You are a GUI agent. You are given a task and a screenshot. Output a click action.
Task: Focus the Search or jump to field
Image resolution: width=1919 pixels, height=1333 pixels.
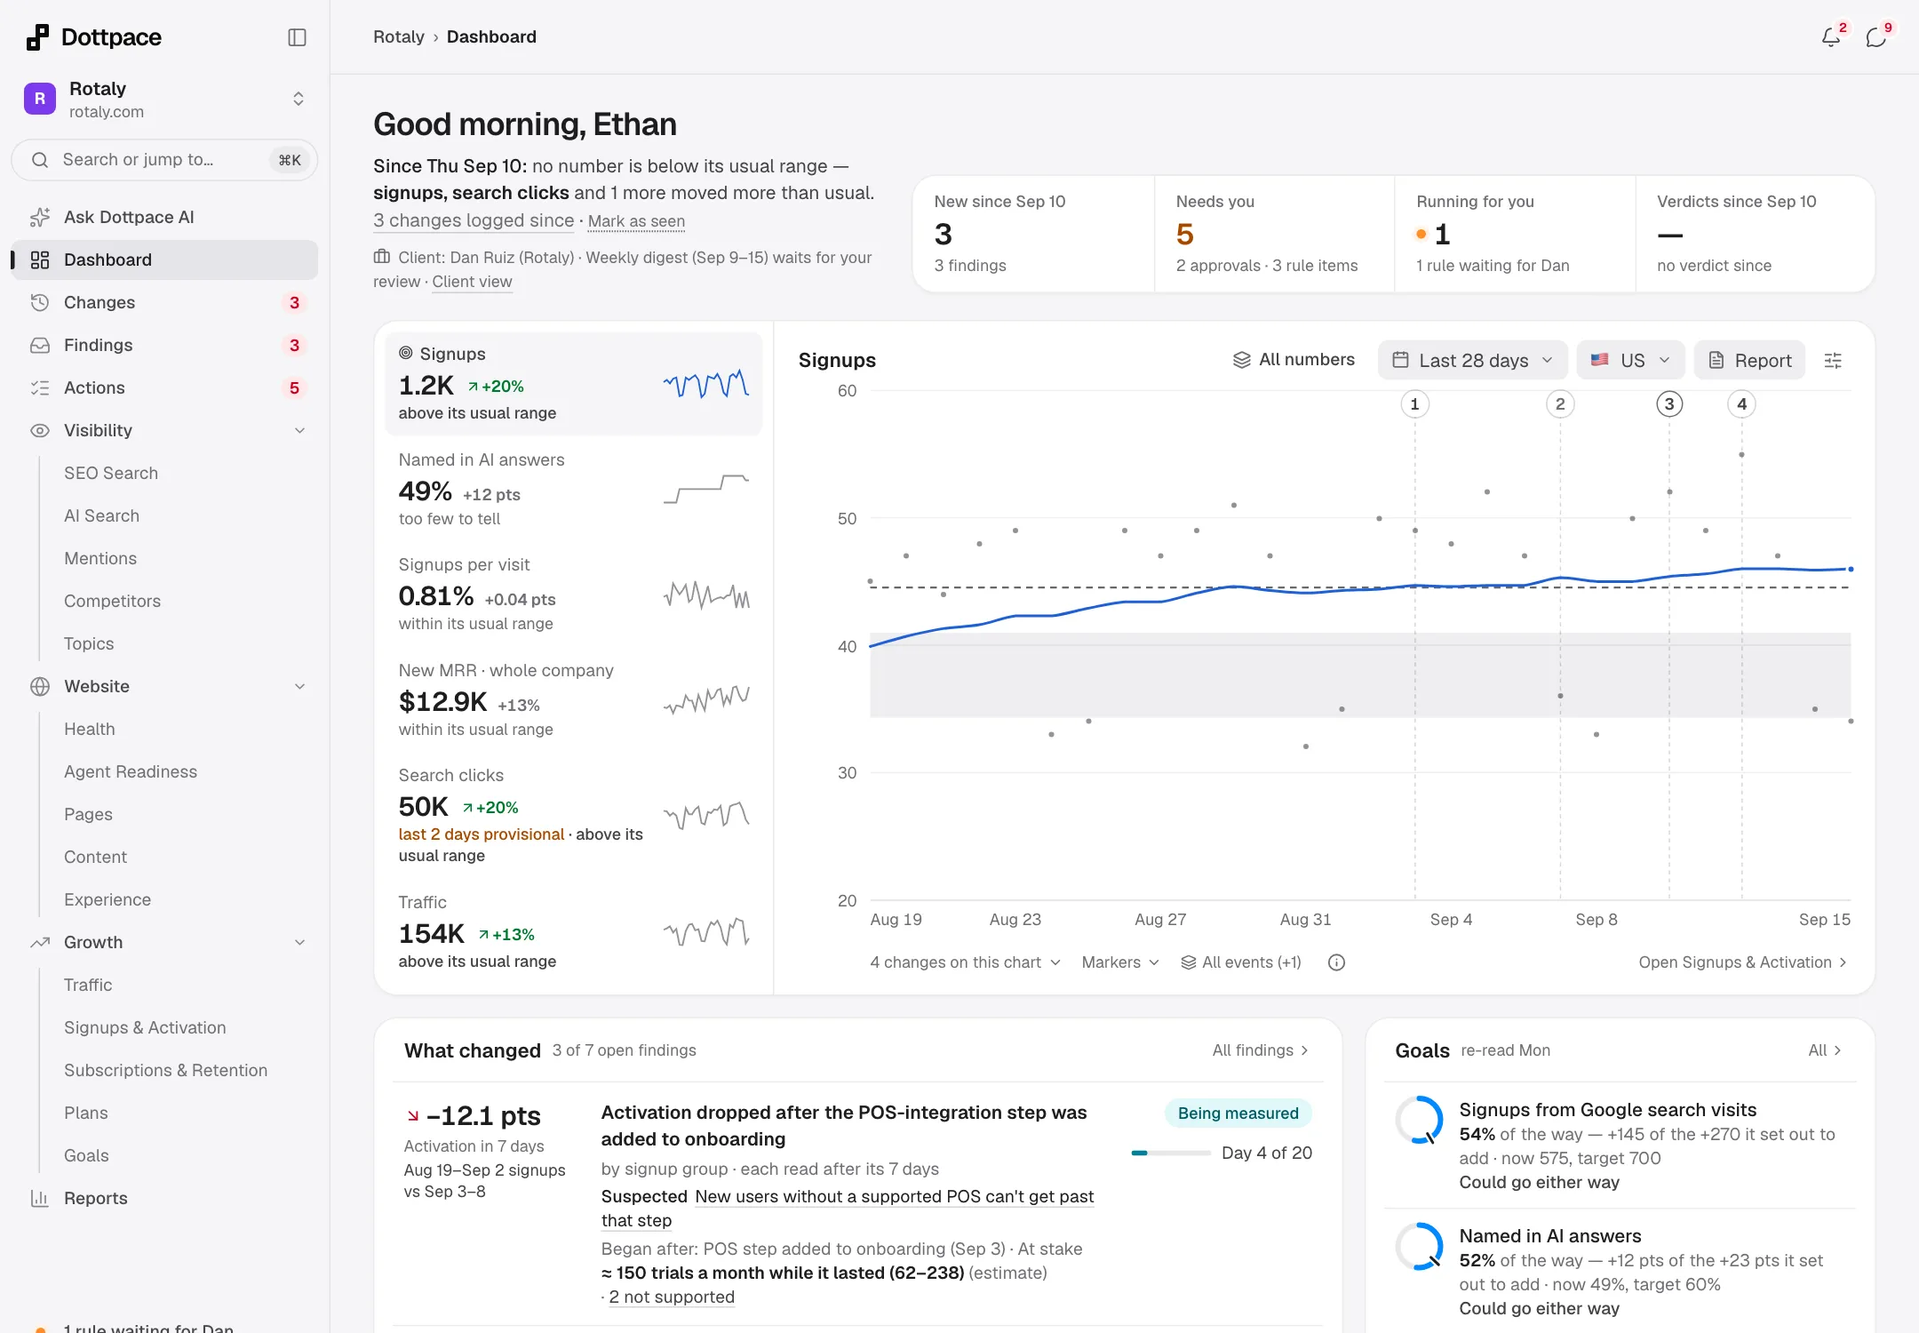point(164,160)
